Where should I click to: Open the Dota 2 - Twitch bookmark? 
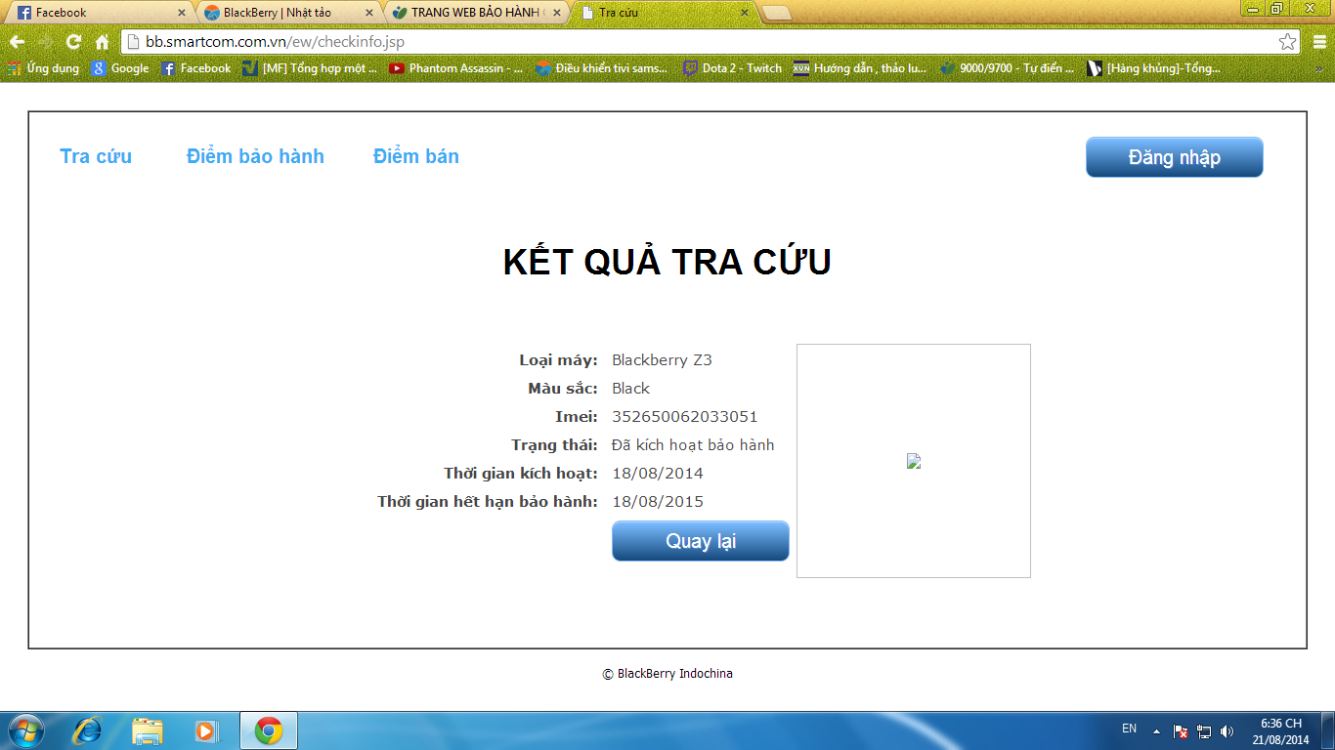click(733, 68)
